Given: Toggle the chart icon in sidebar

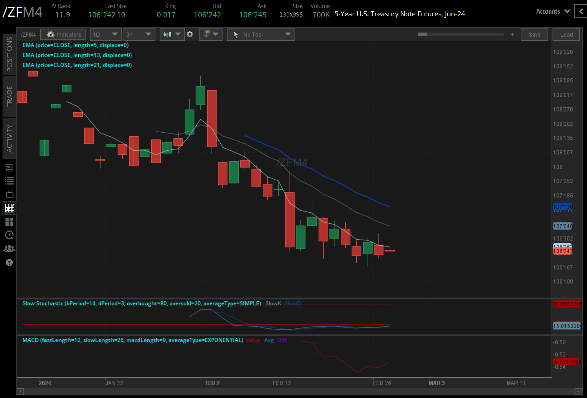Looking at the screenshot, I should [x=9, y=208].
